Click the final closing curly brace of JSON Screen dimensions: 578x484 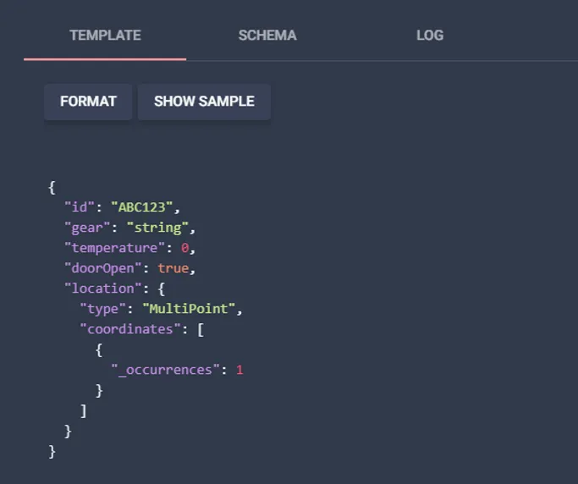coord(52,451)
